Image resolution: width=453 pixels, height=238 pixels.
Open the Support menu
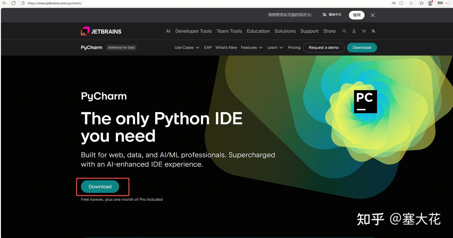point(310,31)
